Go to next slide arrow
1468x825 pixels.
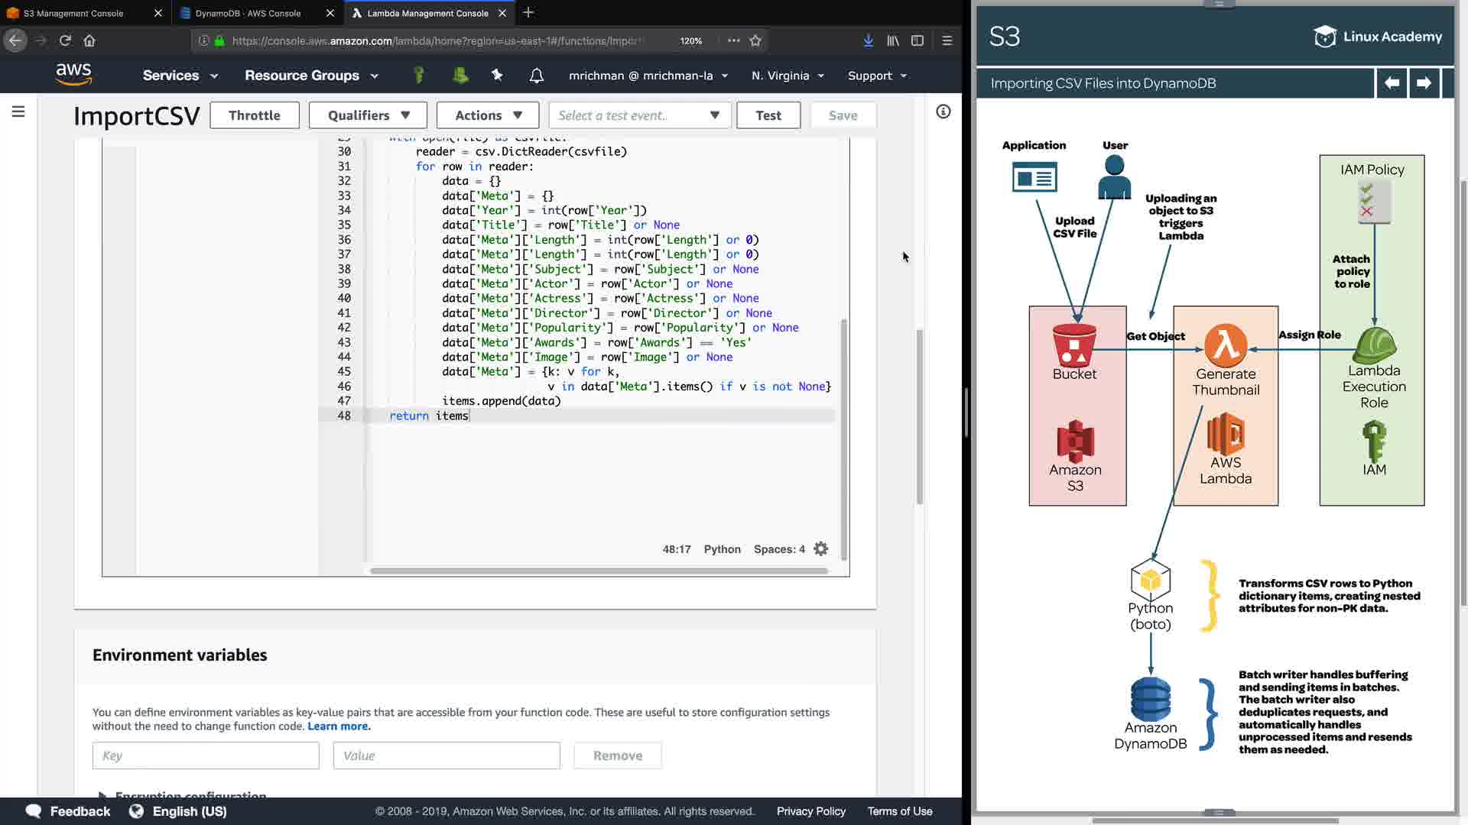click(1424, 83)
